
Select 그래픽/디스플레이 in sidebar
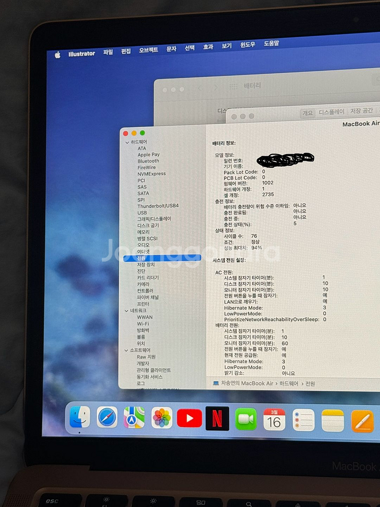pos(154,219)
